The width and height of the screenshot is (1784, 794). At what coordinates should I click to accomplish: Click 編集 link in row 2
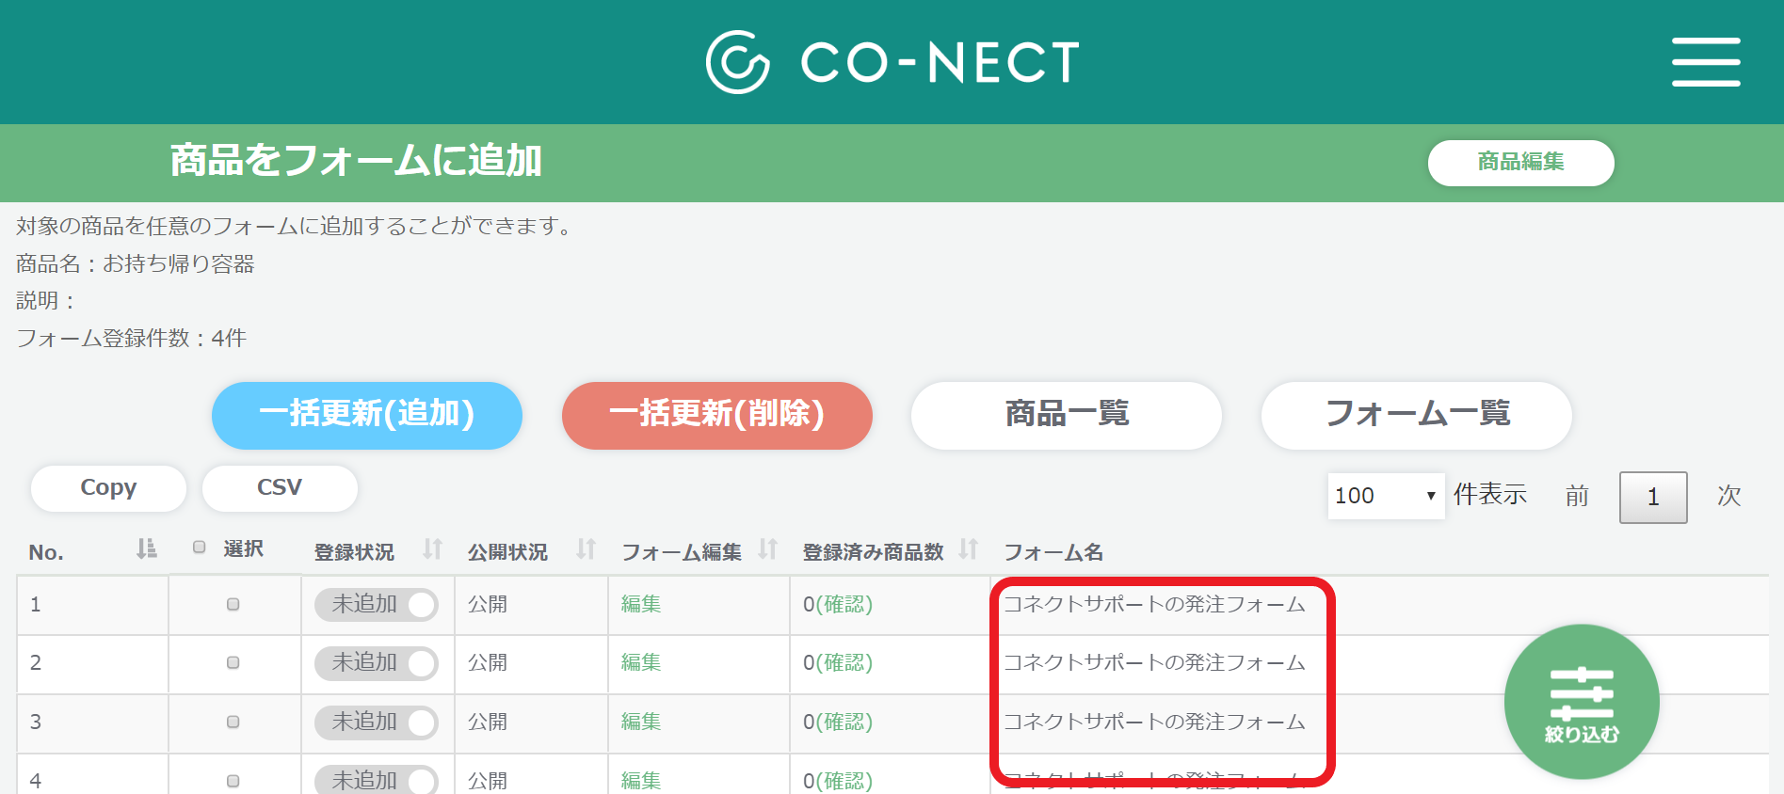tap(641, 662)
